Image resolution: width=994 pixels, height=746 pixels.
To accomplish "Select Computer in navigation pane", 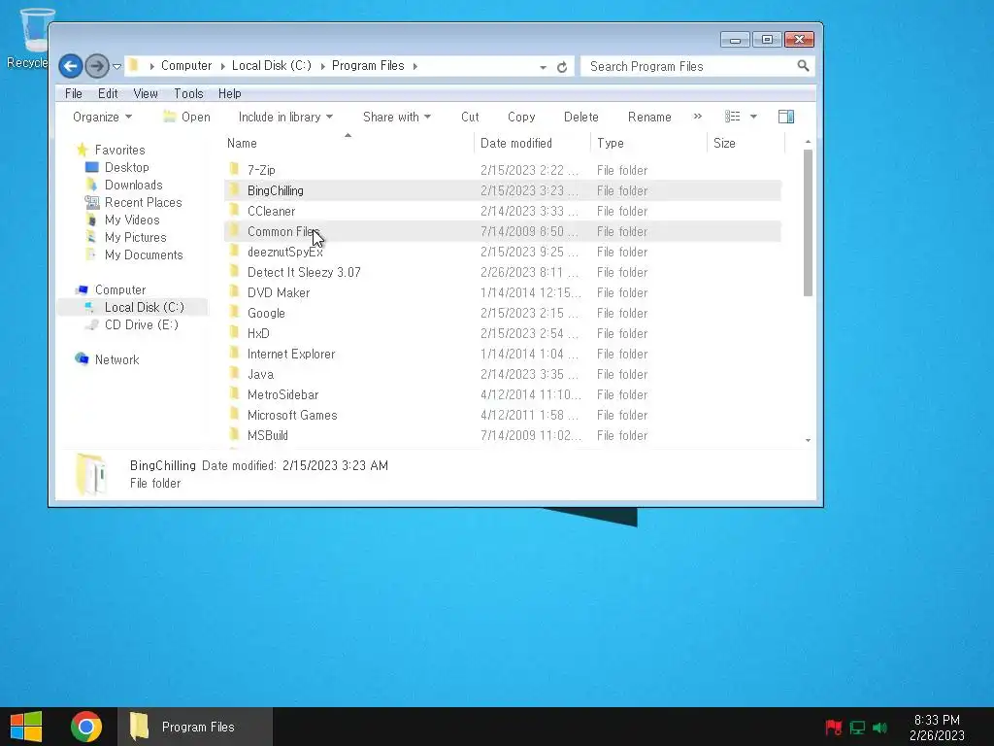I will point(119,289).
